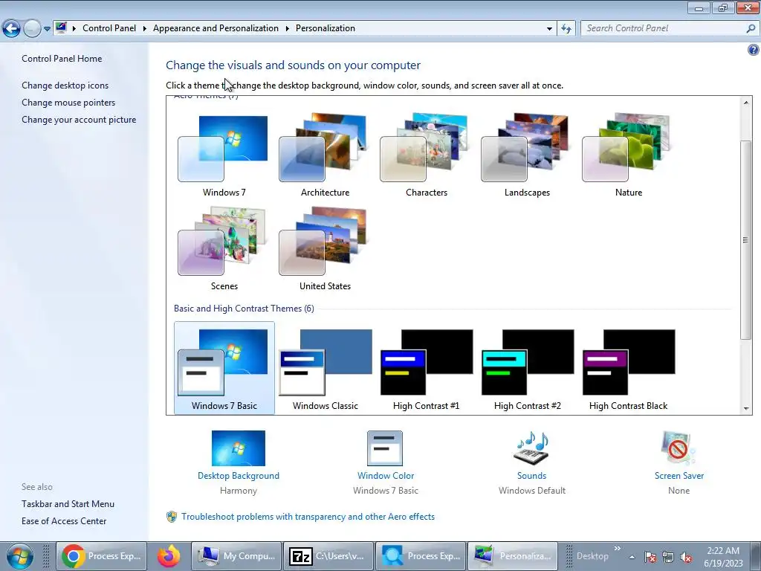The height and width of the screenshot is (571, 761).
Task: Open Ease of Access Center link
Action: click(x=64, y=521)
